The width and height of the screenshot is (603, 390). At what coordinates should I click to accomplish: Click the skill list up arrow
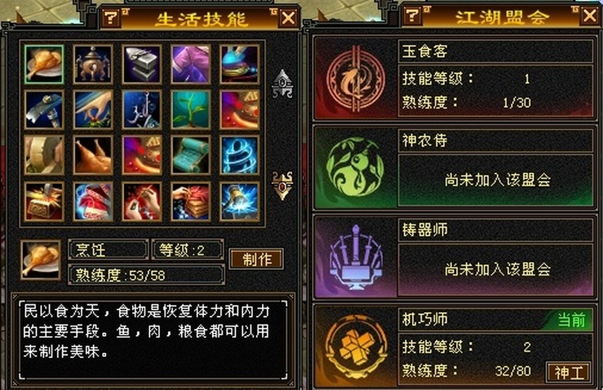pos(282,83)
